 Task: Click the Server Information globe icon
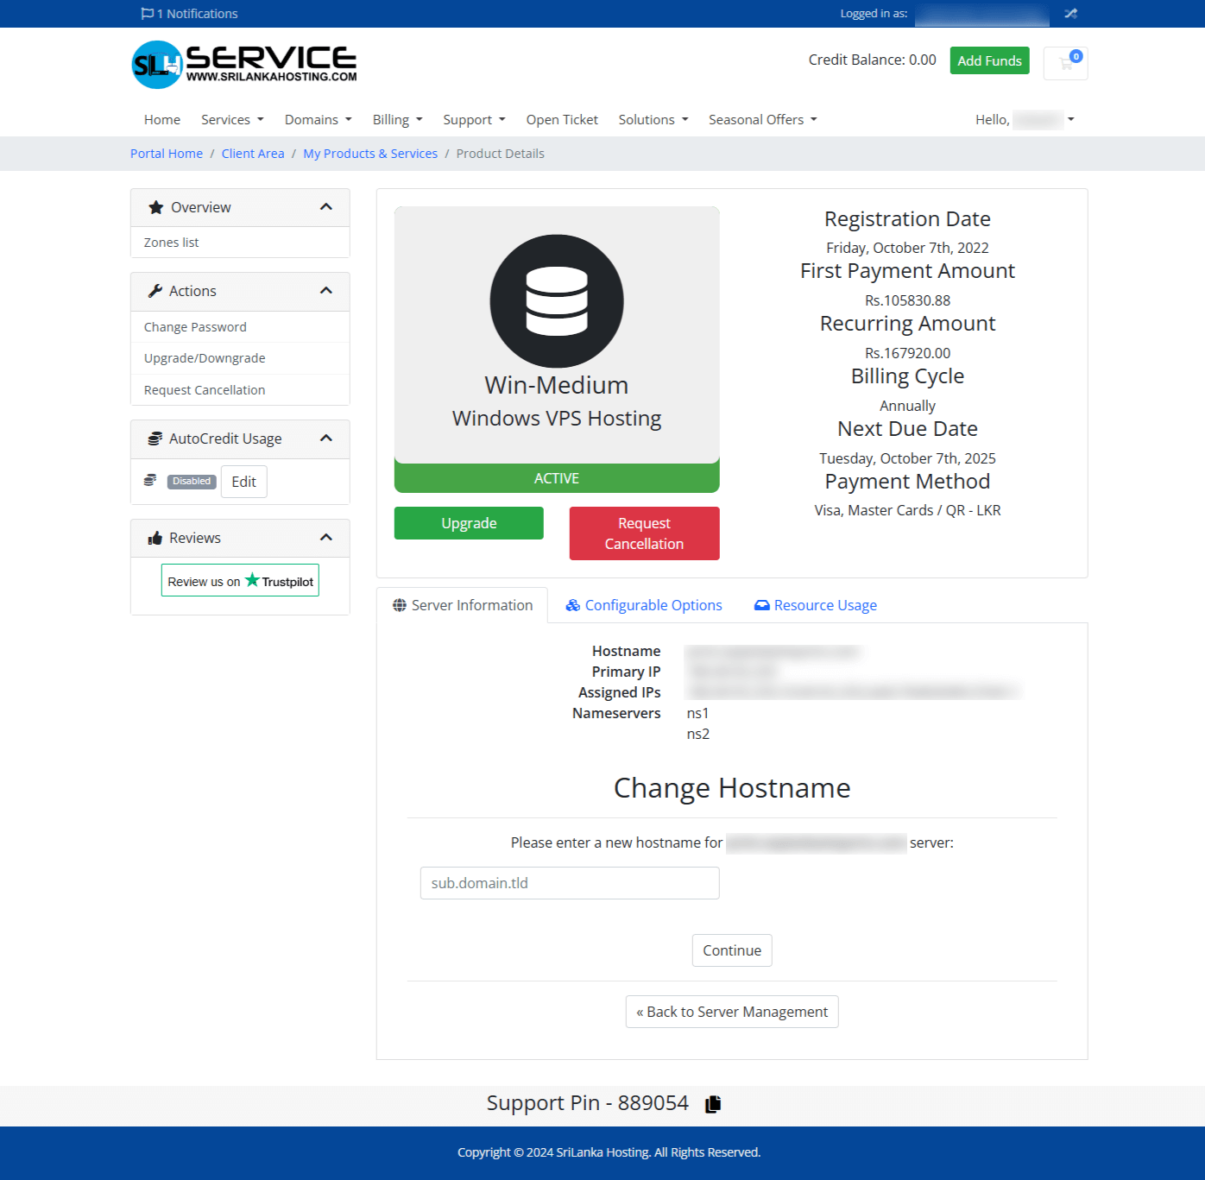click(x=400, y=605)
